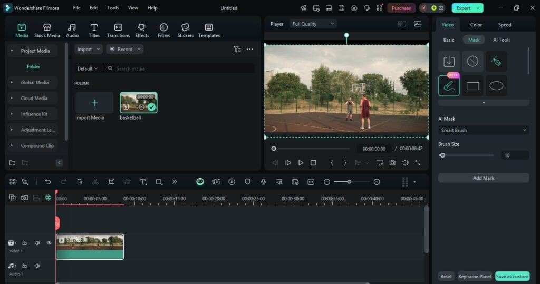Screen dimensions: 540x284
Task: Toggle lock on Video 1 track
Action: pos(24,243)
